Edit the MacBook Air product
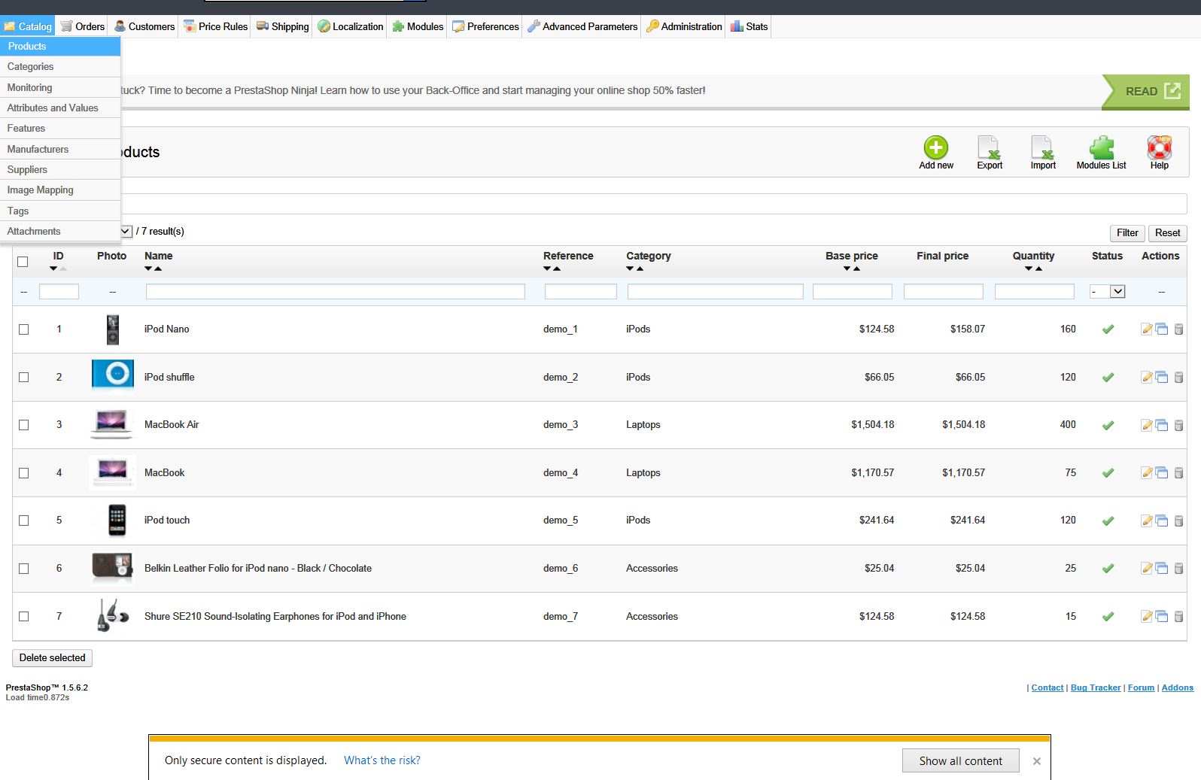Viewport: 1201px width, 780px height. 1147,425
